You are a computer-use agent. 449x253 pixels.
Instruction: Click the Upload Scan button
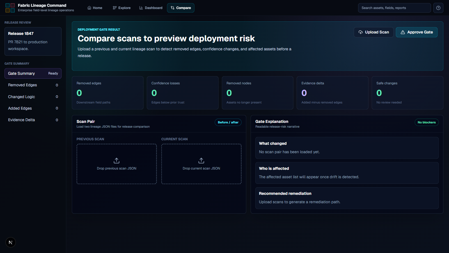tap(374, 32)
